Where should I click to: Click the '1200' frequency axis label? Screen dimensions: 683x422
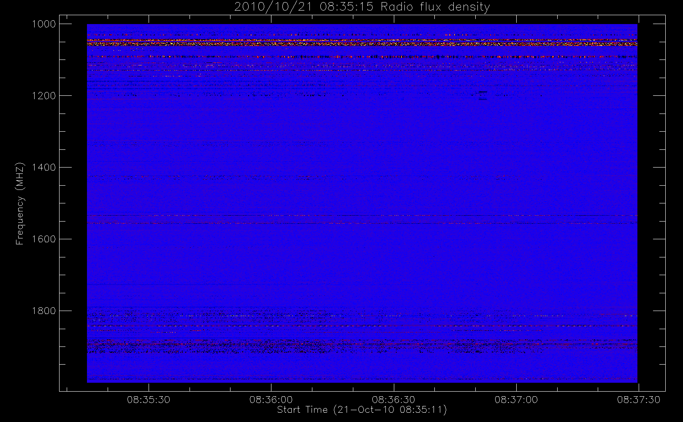pos(44,96)
